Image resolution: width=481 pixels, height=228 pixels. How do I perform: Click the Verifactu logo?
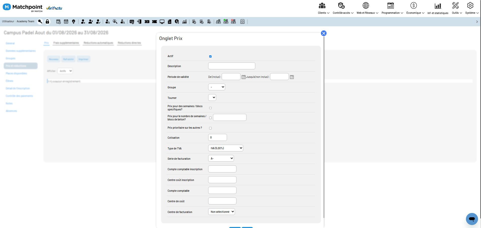pyautogui.click(x=54, y=8)
